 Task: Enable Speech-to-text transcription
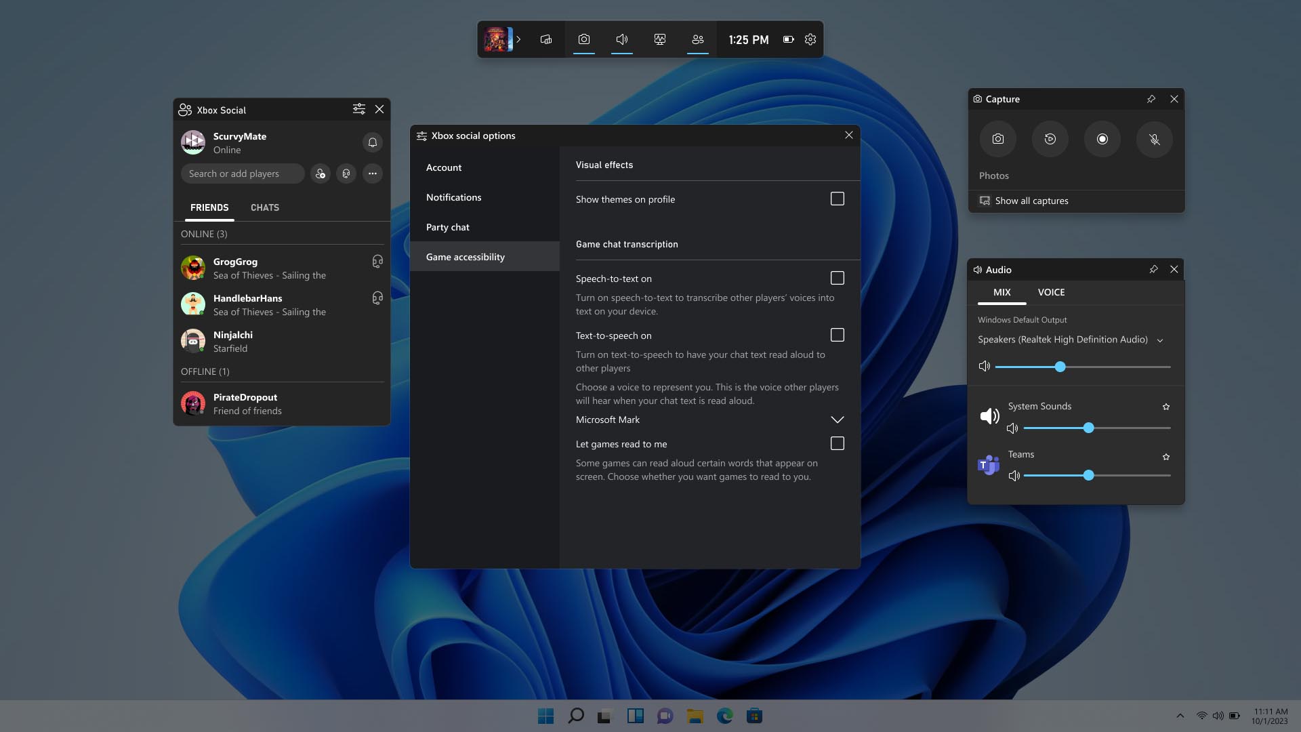point(837,278)
